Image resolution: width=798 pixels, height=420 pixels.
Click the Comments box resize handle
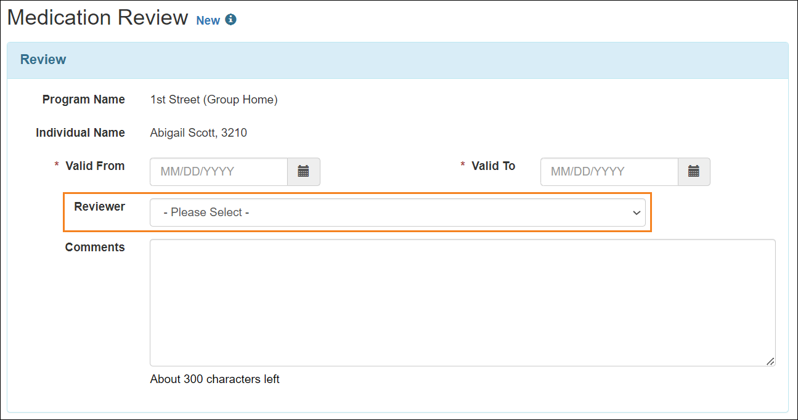(770, 361)
